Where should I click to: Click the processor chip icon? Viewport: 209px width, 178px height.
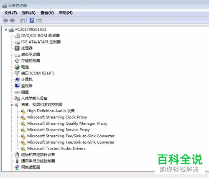click(x=17, y=48)
